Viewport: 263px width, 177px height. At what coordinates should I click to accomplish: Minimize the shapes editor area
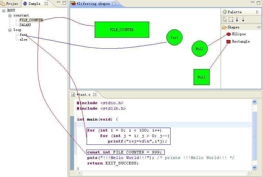click(x=253, y=2)
